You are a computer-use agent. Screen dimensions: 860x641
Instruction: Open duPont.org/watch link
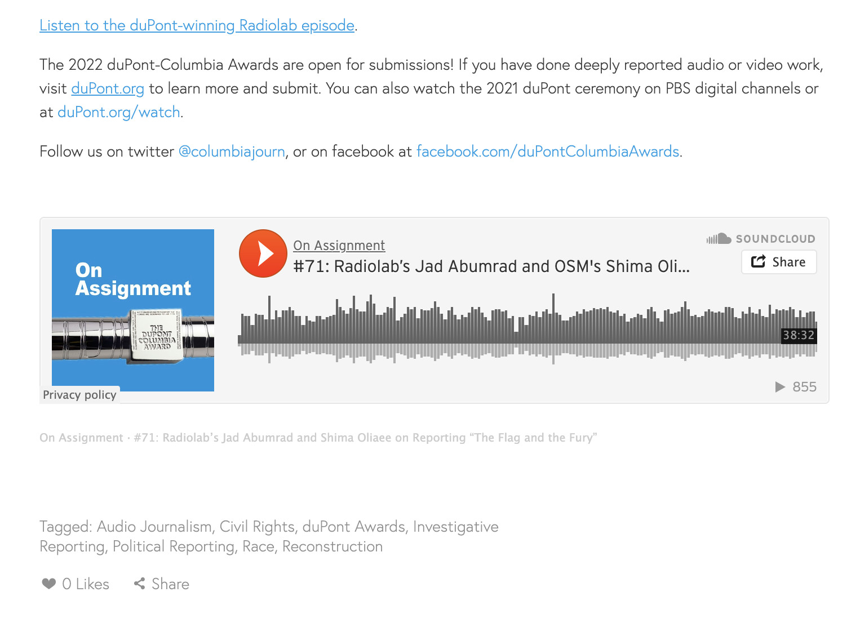119,112
